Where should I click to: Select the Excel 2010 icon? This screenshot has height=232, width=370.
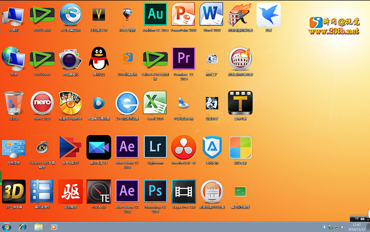pyautogui.click(x=155, y=103)
